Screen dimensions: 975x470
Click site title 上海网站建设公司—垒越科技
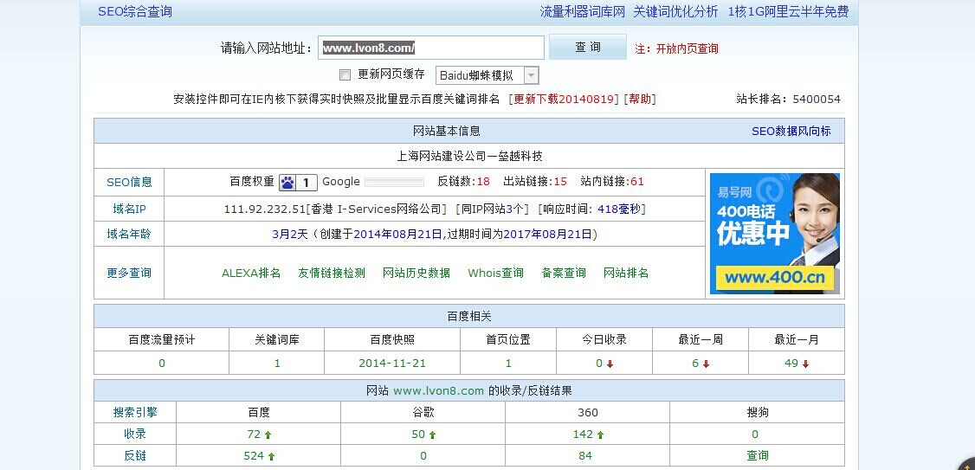click(469, 156)
